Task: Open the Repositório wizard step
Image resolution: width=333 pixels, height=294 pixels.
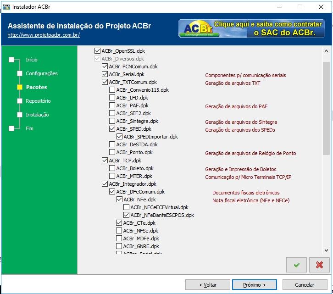Action: pyautogui.click(x=38, y=101)
